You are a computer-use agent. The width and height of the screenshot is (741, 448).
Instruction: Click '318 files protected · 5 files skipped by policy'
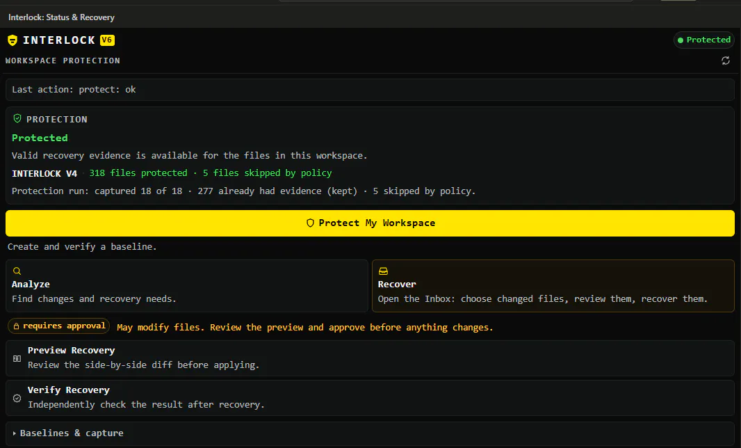pos(211,173)
